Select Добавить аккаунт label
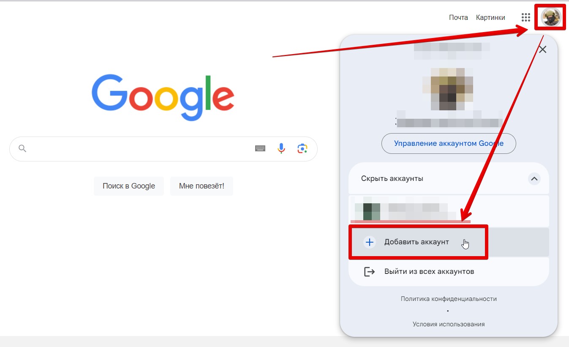 417,242
